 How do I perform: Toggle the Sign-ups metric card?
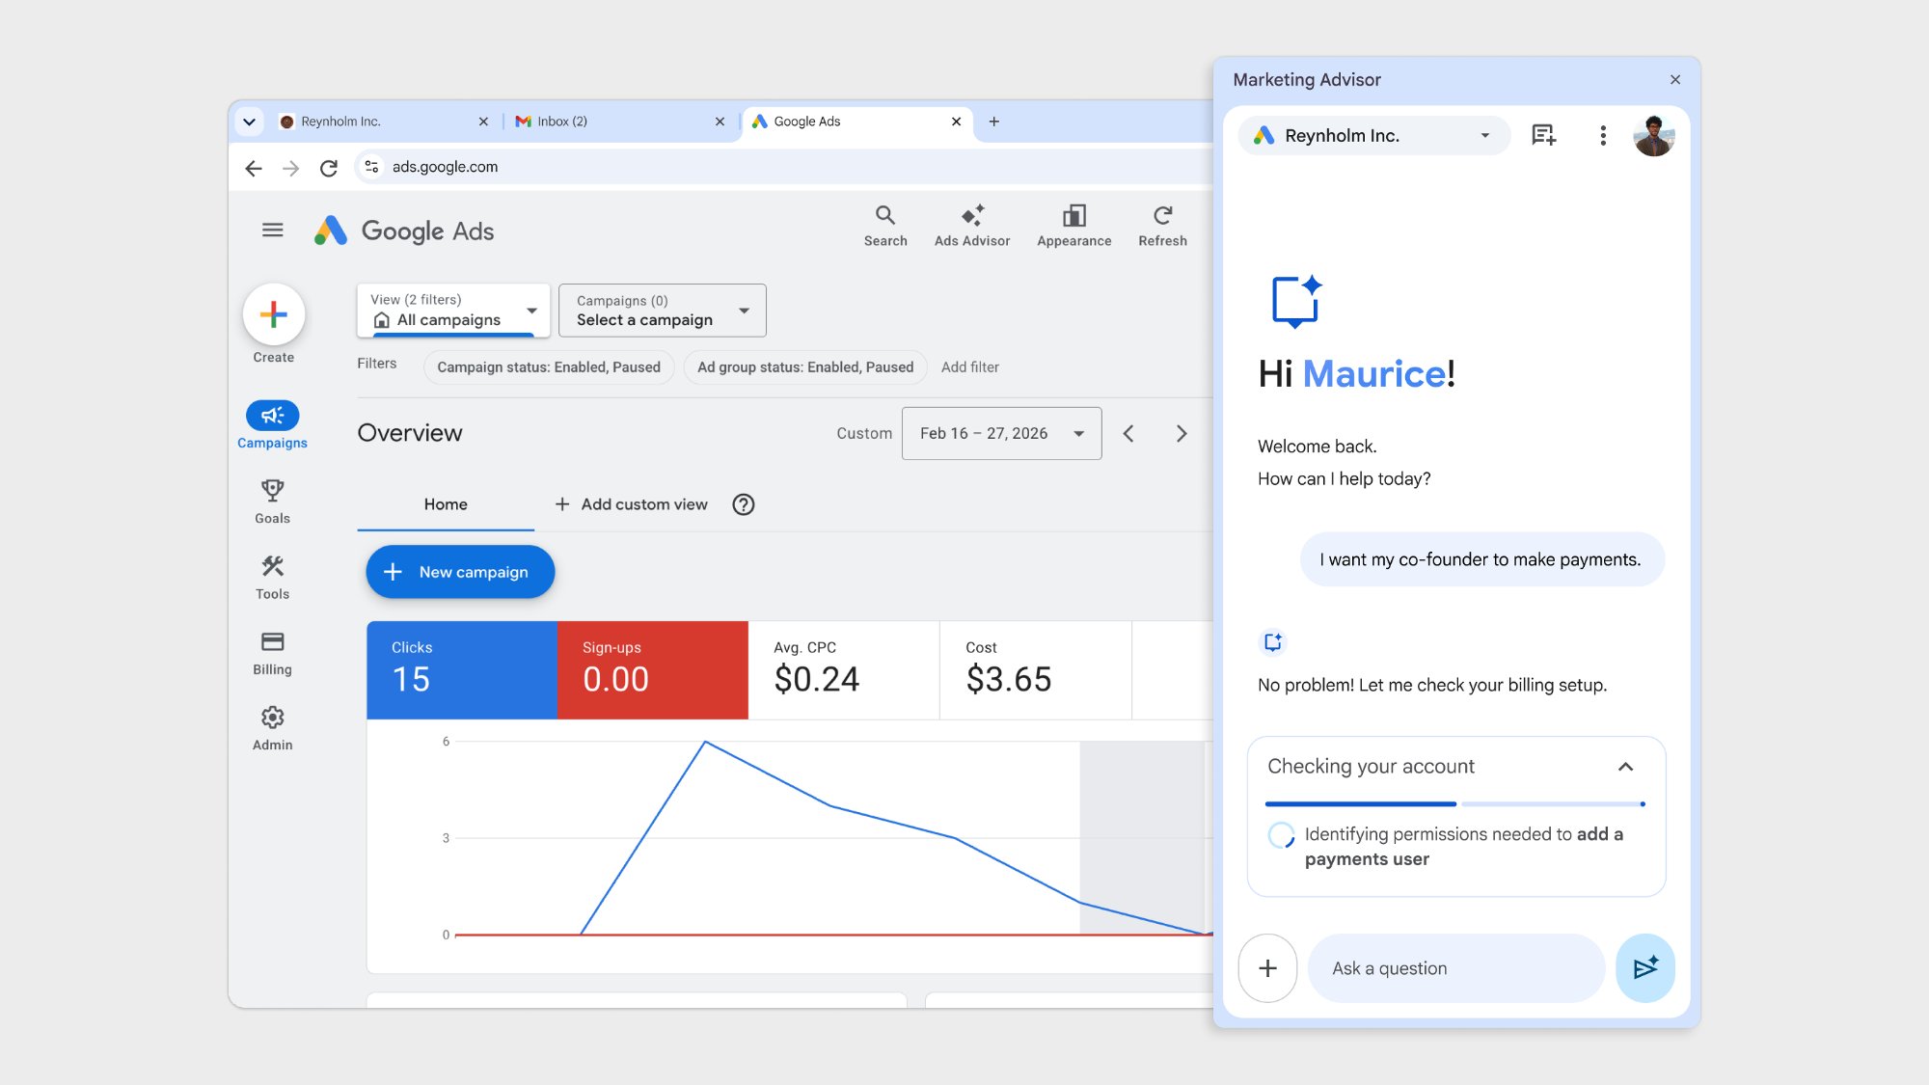coord(652,669)
